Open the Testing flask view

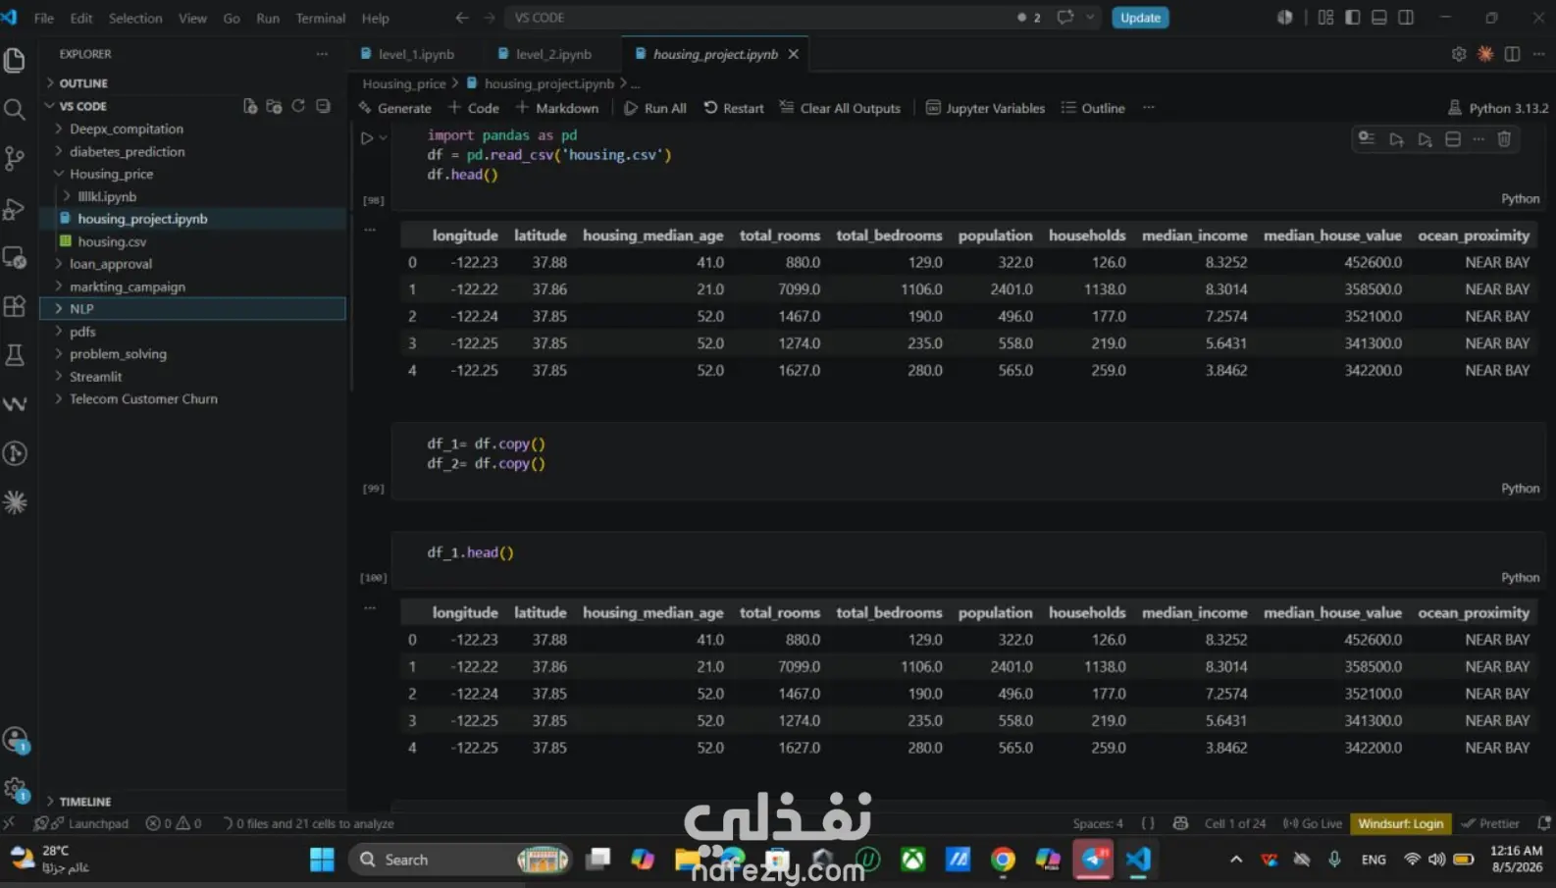(15, 355)
